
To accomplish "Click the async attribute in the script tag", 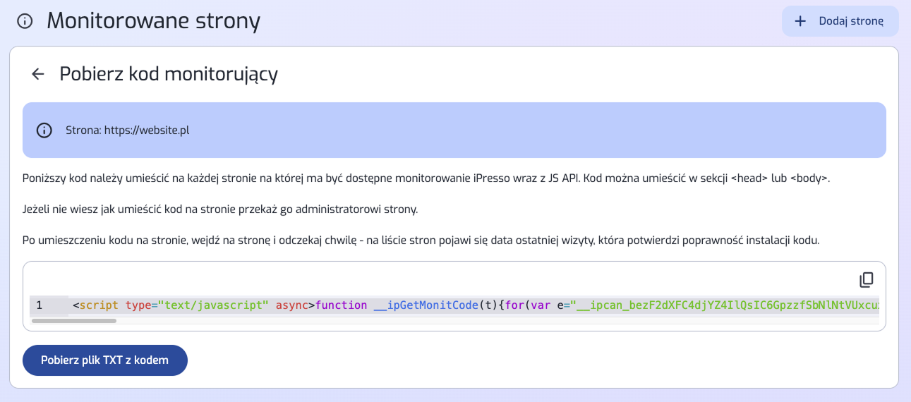I will coord(292,305).
